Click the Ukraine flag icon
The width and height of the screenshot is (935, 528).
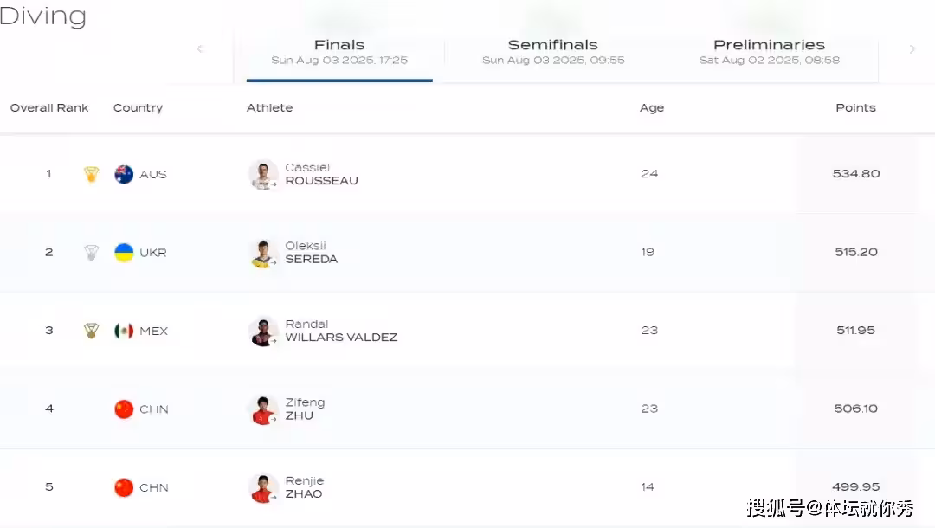point(124,253)
